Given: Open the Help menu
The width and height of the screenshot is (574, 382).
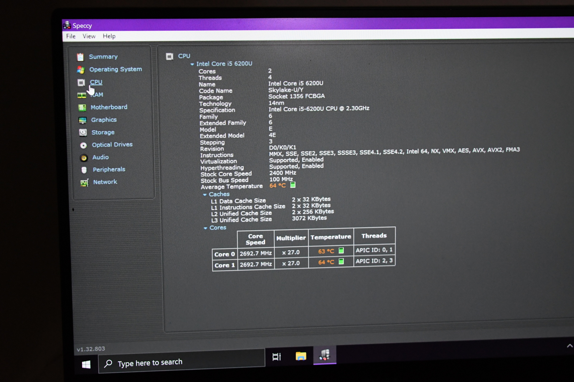Looking at the screenshot, I should tap(109, 36).
